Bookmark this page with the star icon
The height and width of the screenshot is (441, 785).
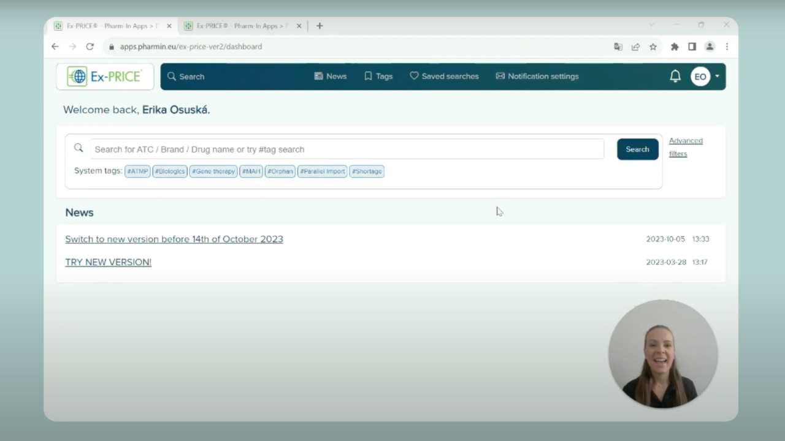[x=653, y=47]
